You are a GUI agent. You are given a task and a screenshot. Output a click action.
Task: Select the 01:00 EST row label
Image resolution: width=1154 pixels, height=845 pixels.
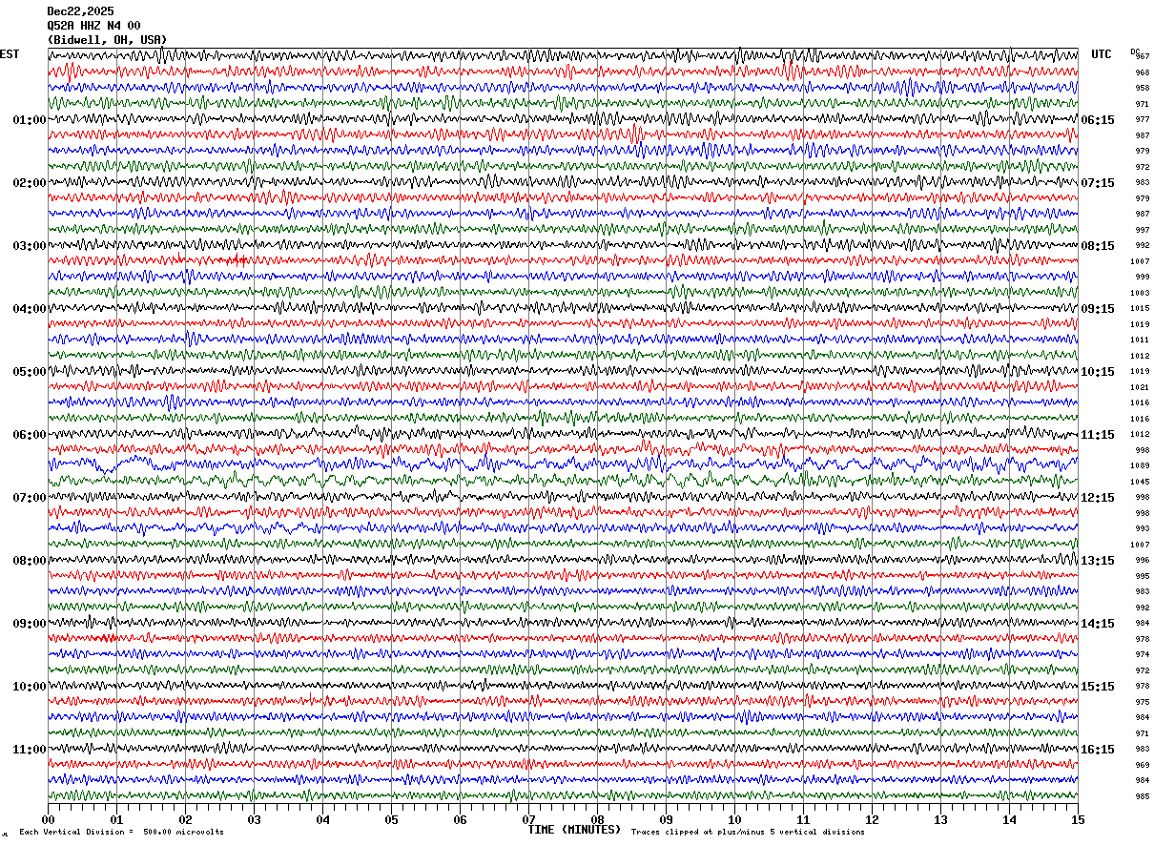click(30, 120)
